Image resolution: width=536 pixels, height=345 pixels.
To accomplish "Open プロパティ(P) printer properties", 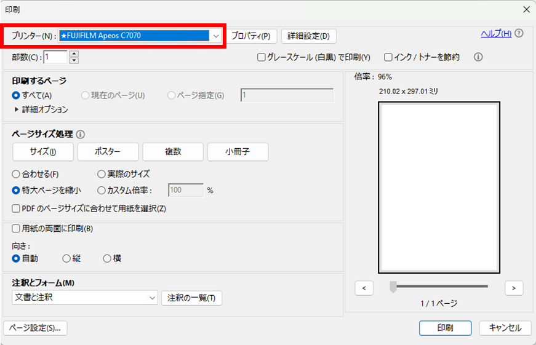I will click(251, 36).
